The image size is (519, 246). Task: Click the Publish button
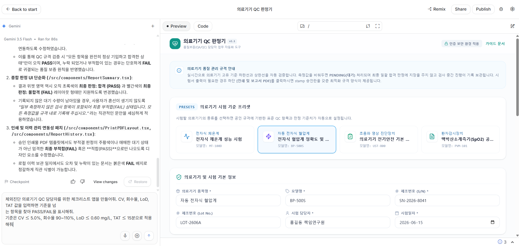(x=483, y=9)
